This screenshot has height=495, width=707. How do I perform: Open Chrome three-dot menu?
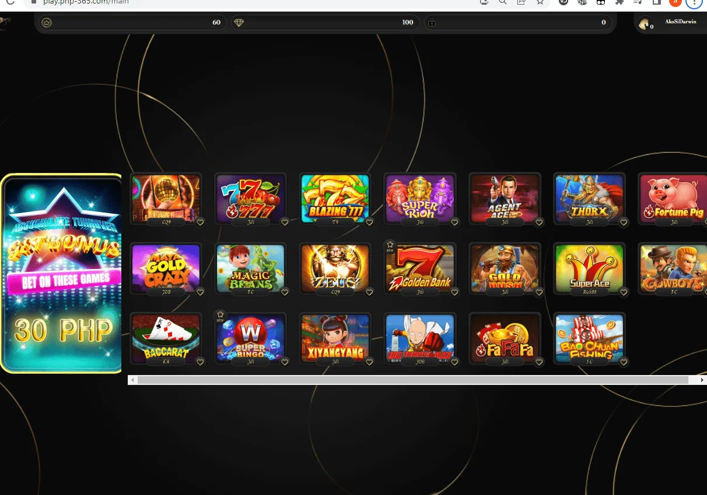click(694, 2)
